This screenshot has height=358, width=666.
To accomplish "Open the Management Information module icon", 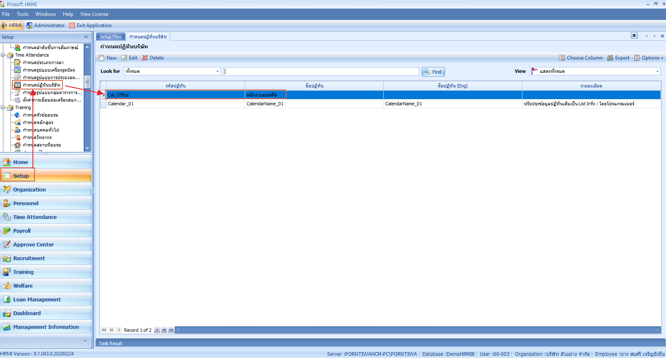I will pyautogui.click(x=7, y=327).
